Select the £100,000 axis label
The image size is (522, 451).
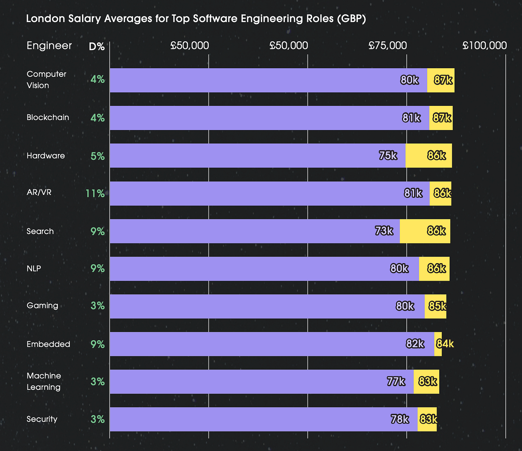(x=484, y=45)
